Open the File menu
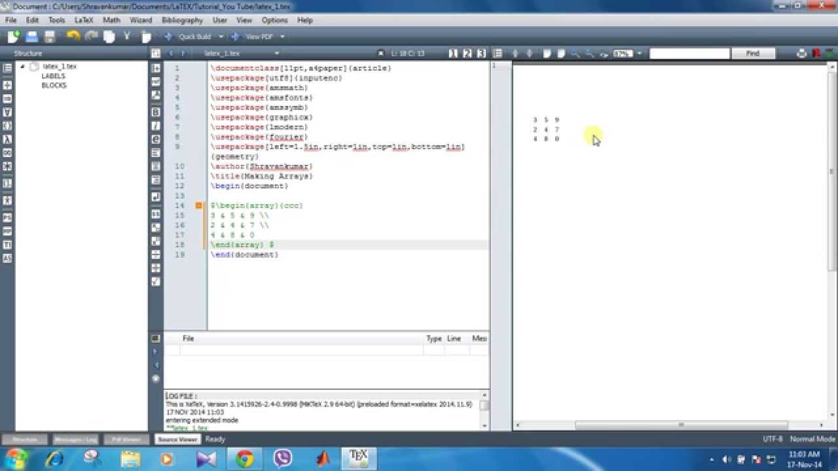 pos(10,20)
